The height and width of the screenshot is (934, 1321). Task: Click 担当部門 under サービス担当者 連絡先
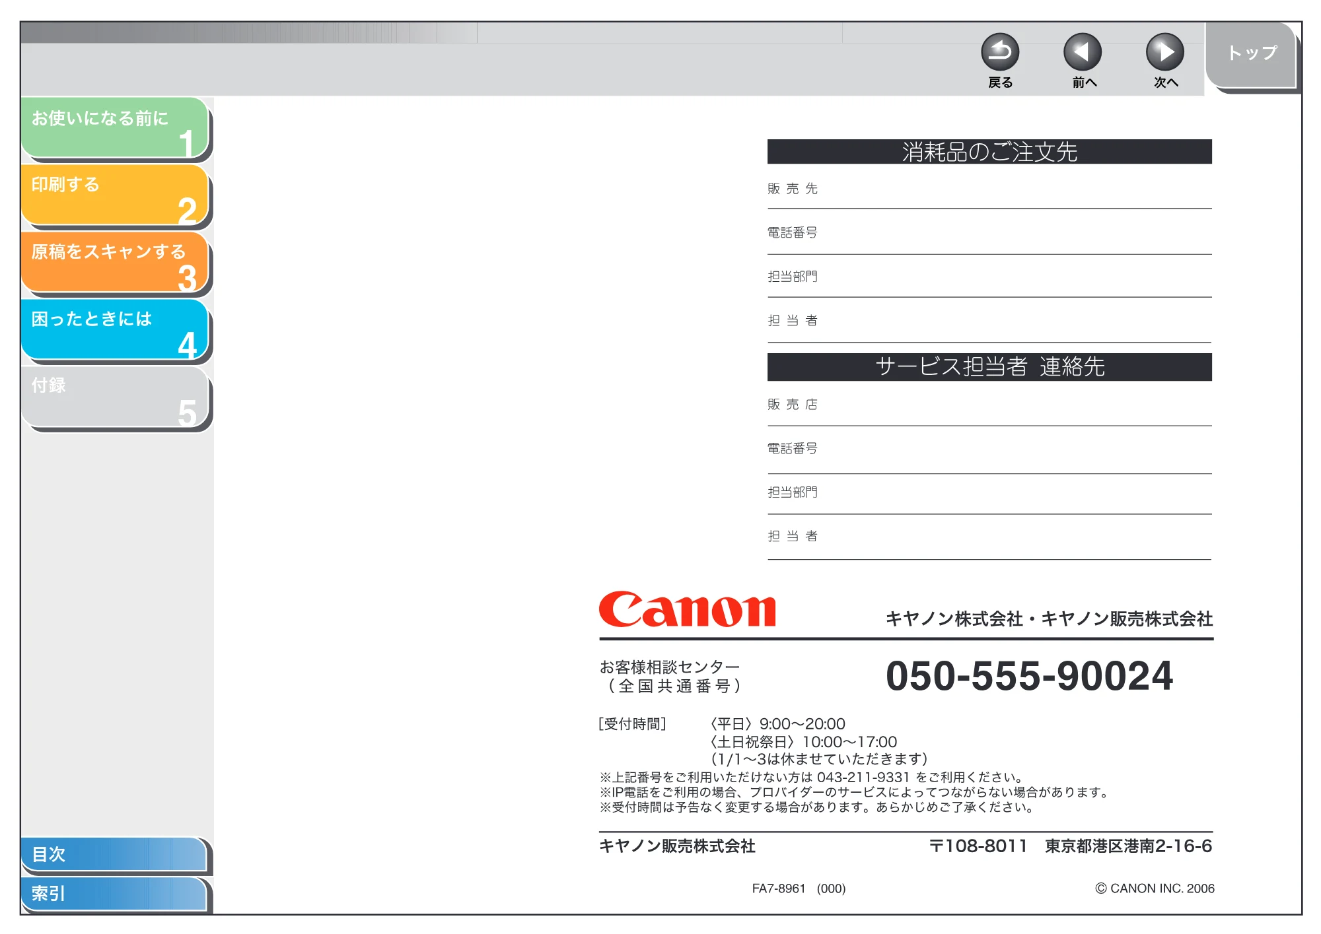coord(793,492)
